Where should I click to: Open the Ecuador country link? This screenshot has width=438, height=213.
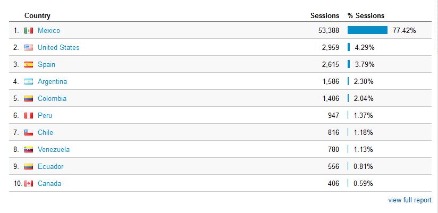point(50,167)
